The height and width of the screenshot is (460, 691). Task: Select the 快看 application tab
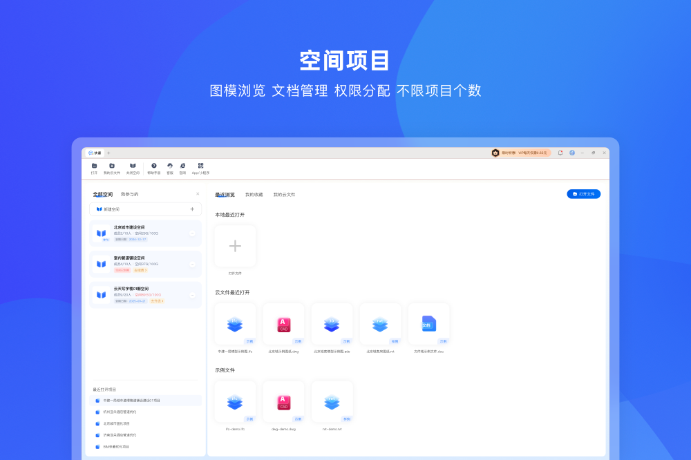[95, 153]
